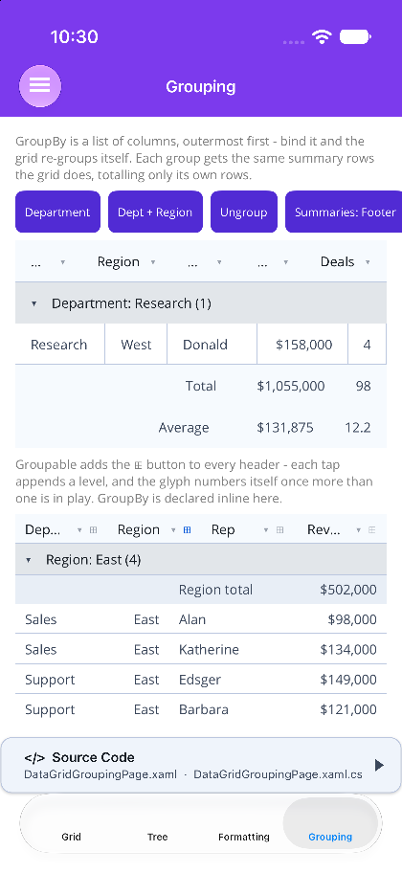The height and width of the screenshot is (873, 402).
Task: Open the Deals column dropdown arrow
Action: click(368, 262)
